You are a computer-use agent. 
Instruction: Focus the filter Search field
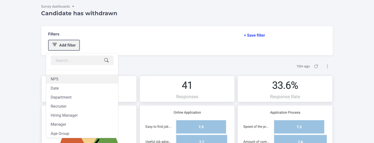(82, 60)
